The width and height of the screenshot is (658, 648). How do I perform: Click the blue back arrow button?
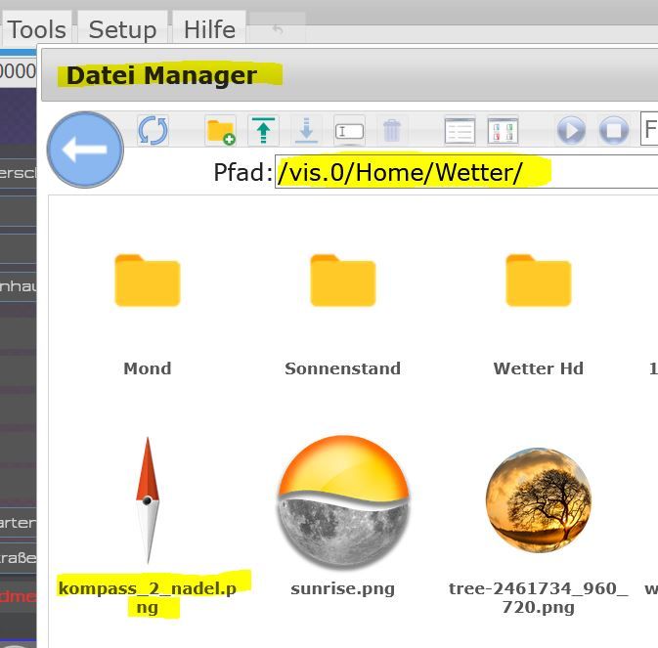(84, 150)
